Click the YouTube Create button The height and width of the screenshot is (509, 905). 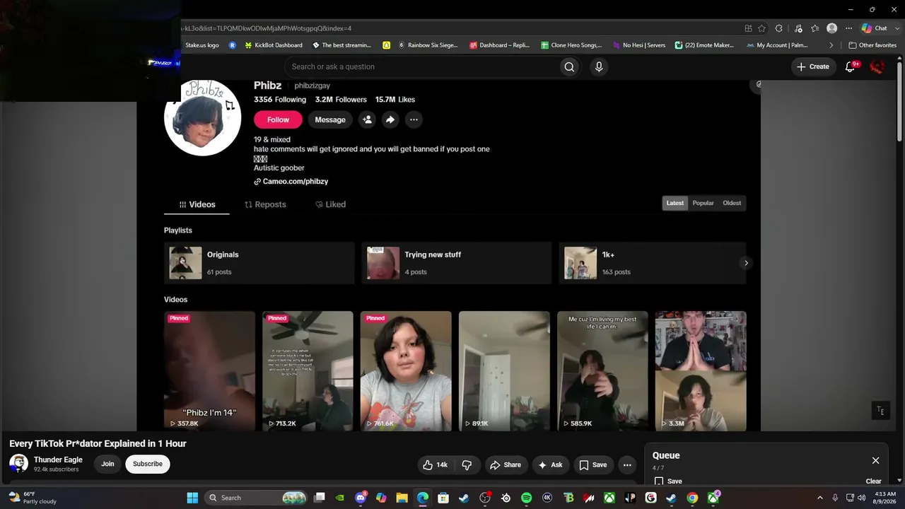(812, 66)
